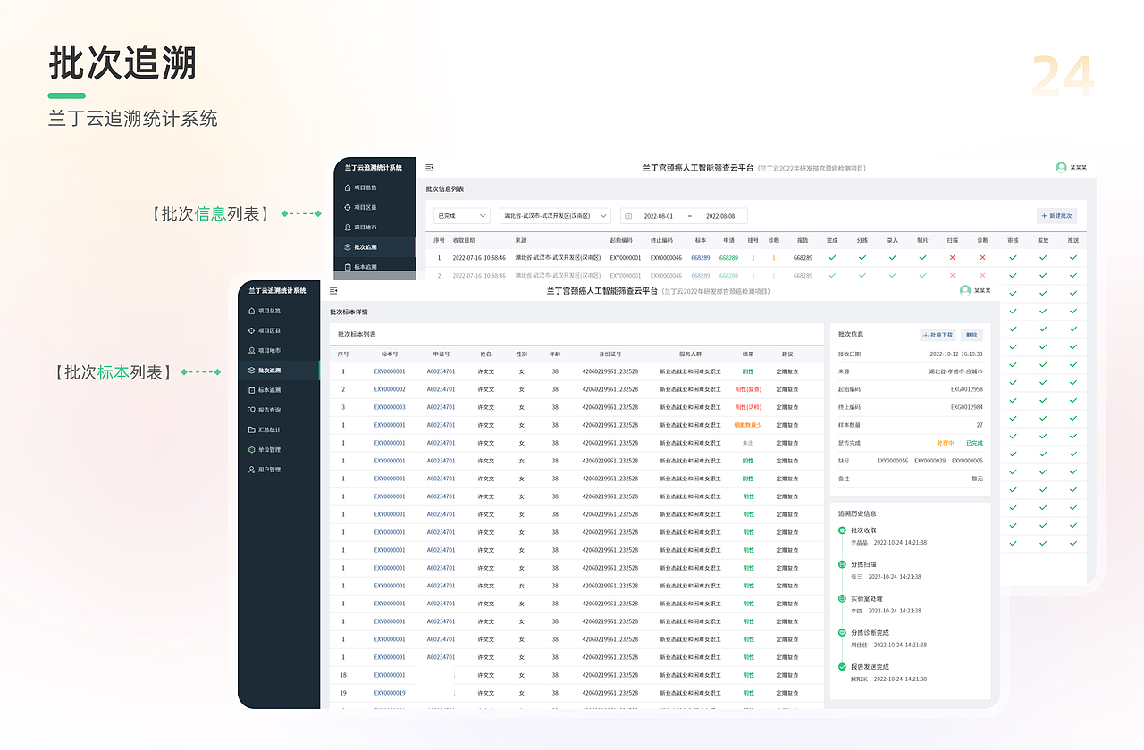Click the 阳性(活检) result cell

tap(748, 407)
